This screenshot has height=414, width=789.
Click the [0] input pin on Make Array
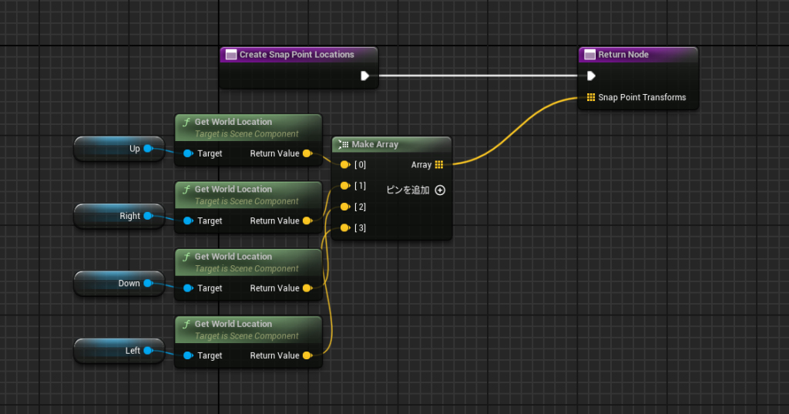[x=344, y=164]
